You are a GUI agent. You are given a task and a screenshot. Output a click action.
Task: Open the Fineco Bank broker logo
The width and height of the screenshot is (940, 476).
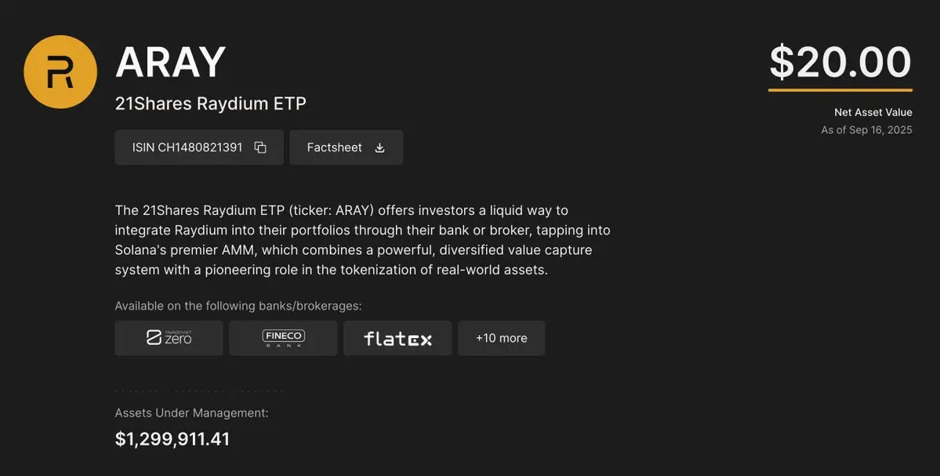[x=283, y=338]
